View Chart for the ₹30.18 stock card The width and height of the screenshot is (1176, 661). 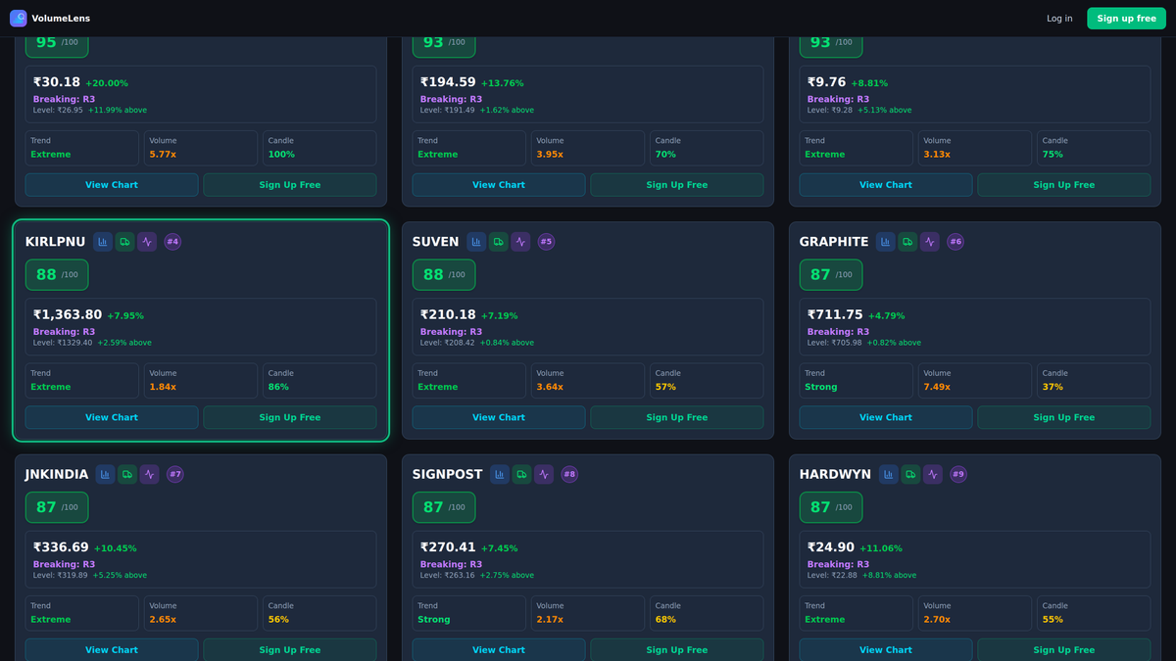pos(112,185)
